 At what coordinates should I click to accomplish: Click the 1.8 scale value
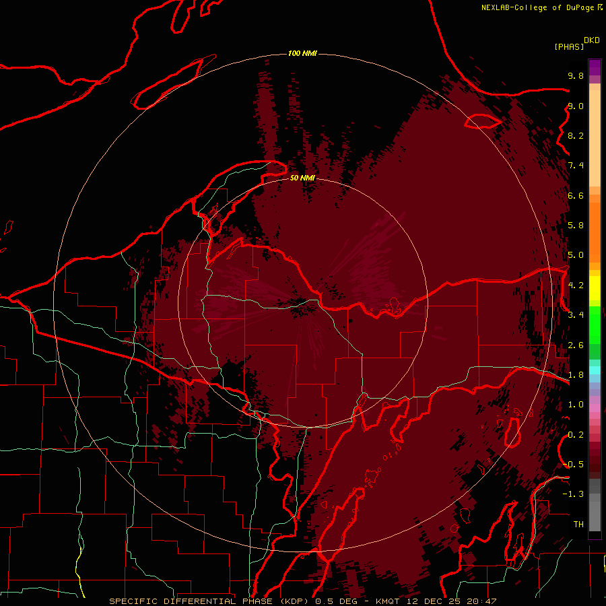tap(576, 375)
